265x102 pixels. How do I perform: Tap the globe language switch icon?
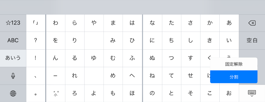pyautogui.click(x=13, y=93)
